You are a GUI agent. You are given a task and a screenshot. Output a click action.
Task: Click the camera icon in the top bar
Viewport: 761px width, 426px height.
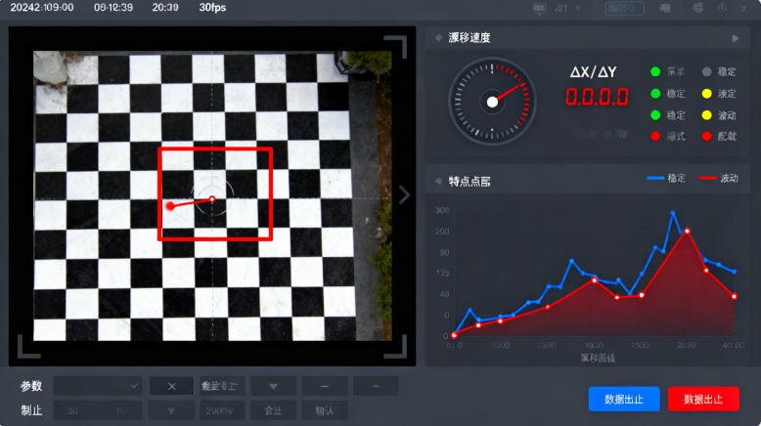665,8
